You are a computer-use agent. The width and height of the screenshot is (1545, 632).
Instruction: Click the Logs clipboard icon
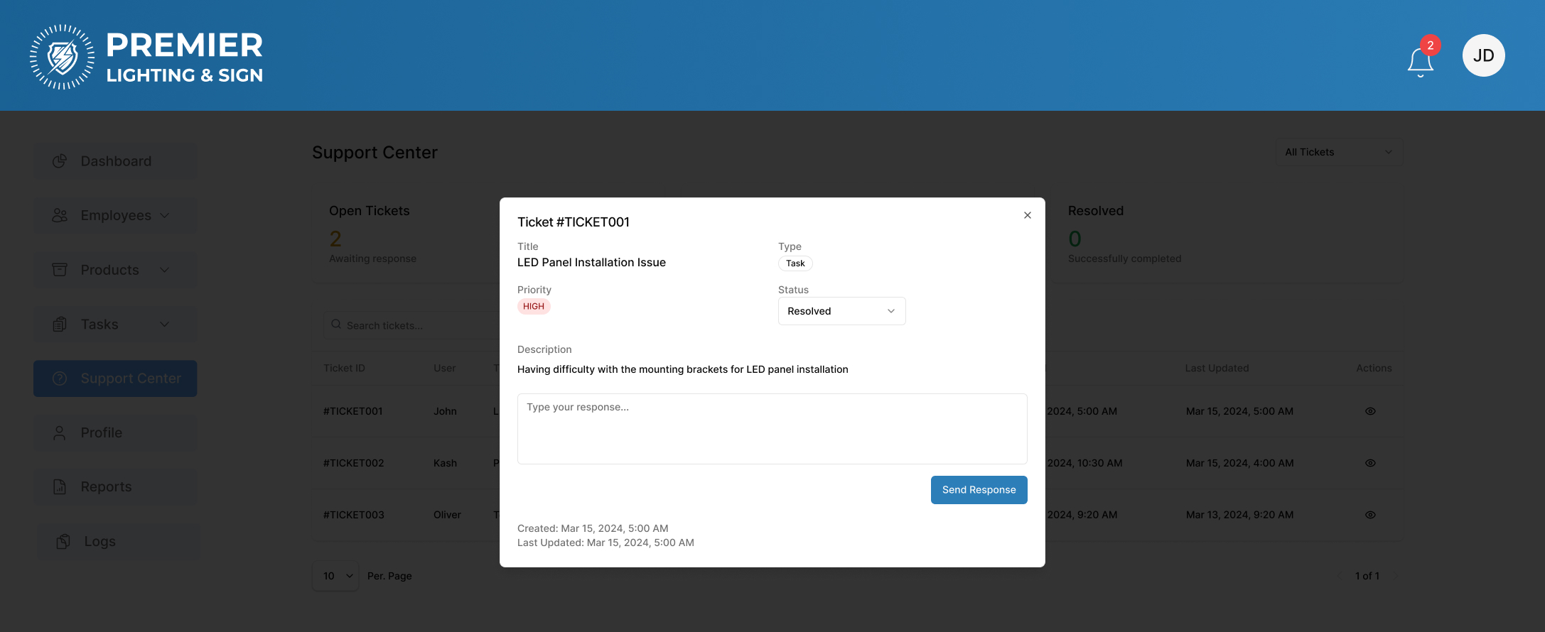click(x=63, y=542)
